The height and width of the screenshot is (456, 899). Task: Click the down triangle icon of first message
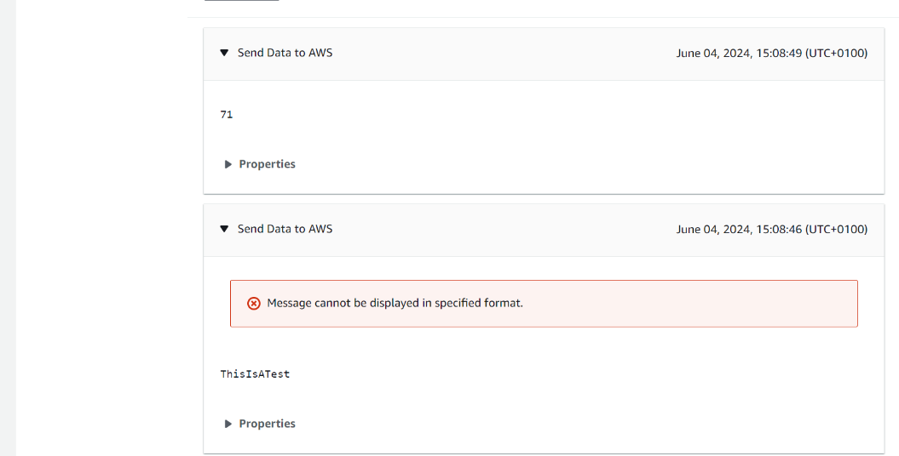pyautogui.click(x=225, y=53)
